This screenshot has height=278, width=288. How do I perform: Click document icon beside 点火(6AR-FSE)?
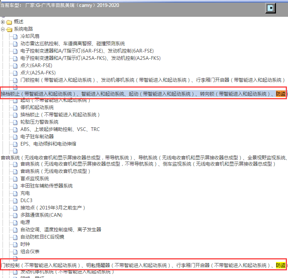click(15, 66)
